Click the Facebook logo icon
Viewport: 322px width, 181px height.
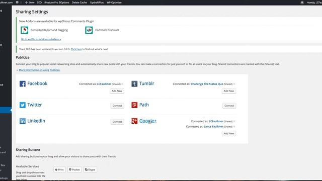(x=23, y=84)
